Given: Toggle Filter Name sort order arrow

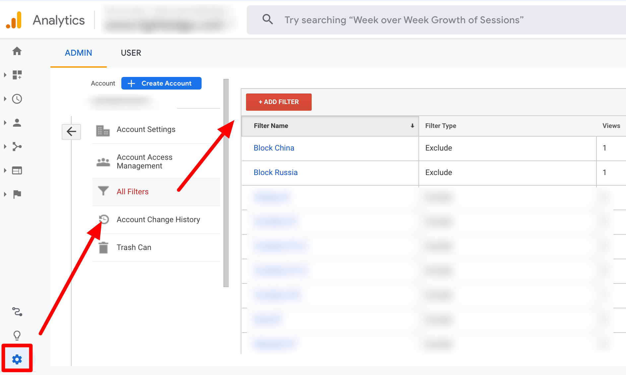Looking at the screenshot, I should [x=412, y=126].
